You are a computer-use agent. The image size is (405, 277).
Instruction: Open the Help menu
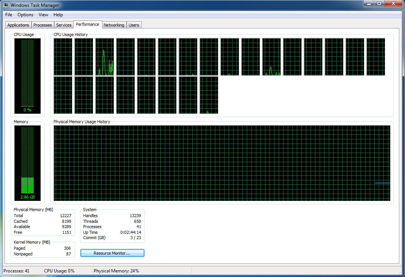pyautogui.click(x=58, y=15)
